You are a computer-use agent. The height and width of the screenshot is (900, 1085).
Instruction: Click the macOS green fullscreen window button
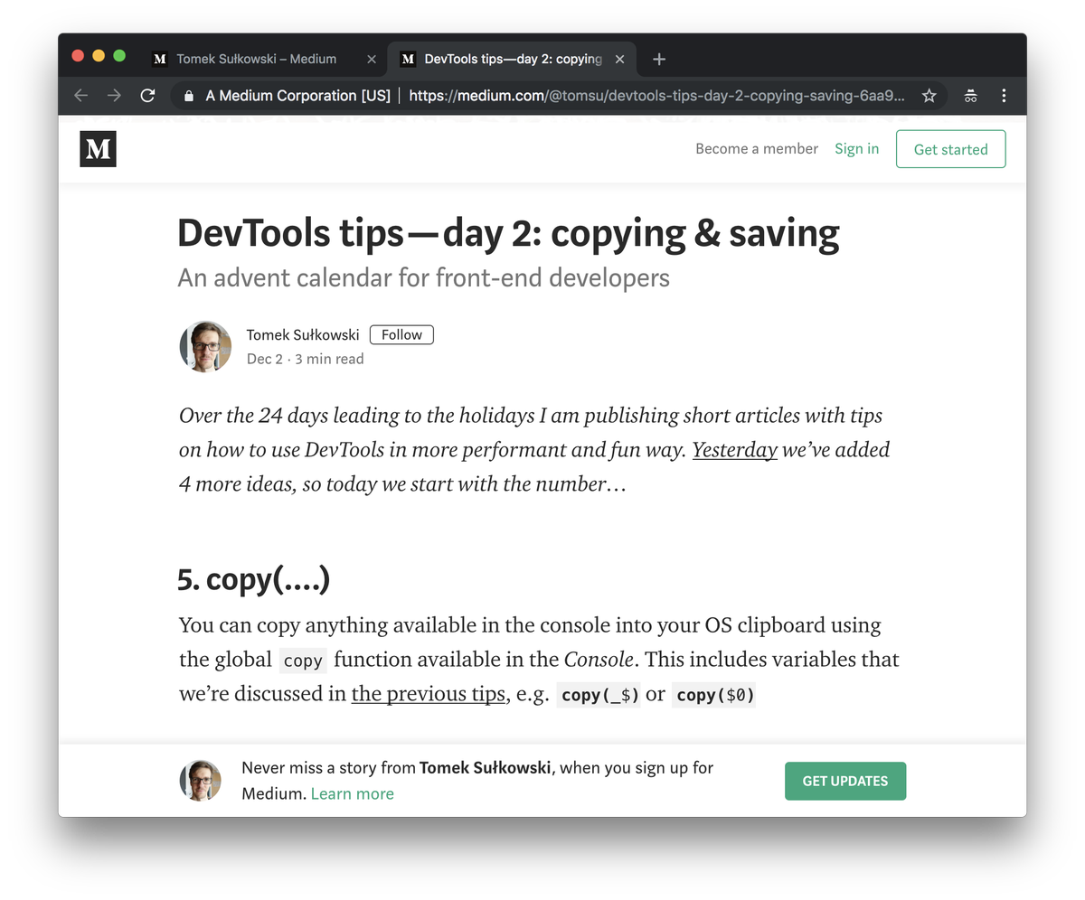(x=119, y=56)
